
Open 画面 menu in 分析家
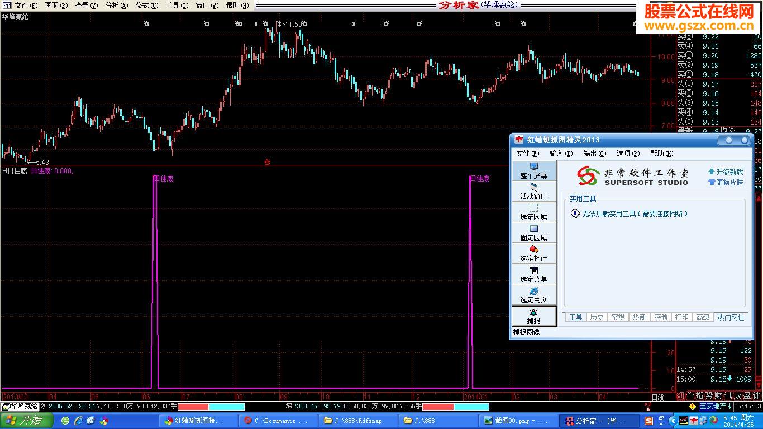click(56, 6)
